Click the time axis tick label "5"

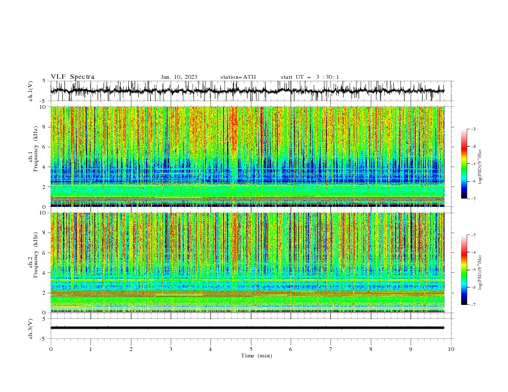click(251, 349)
